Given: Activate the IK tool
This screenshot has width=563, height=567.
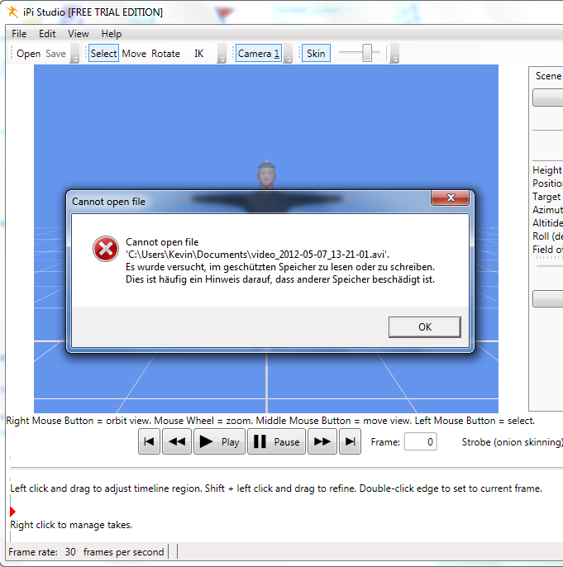Looking at the screenshot, I should (x=199, y=54).
